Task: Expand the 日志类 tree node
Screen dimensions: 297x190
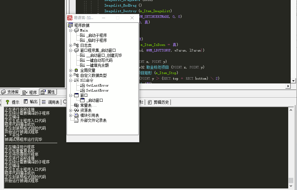Action: pos(71,45)
